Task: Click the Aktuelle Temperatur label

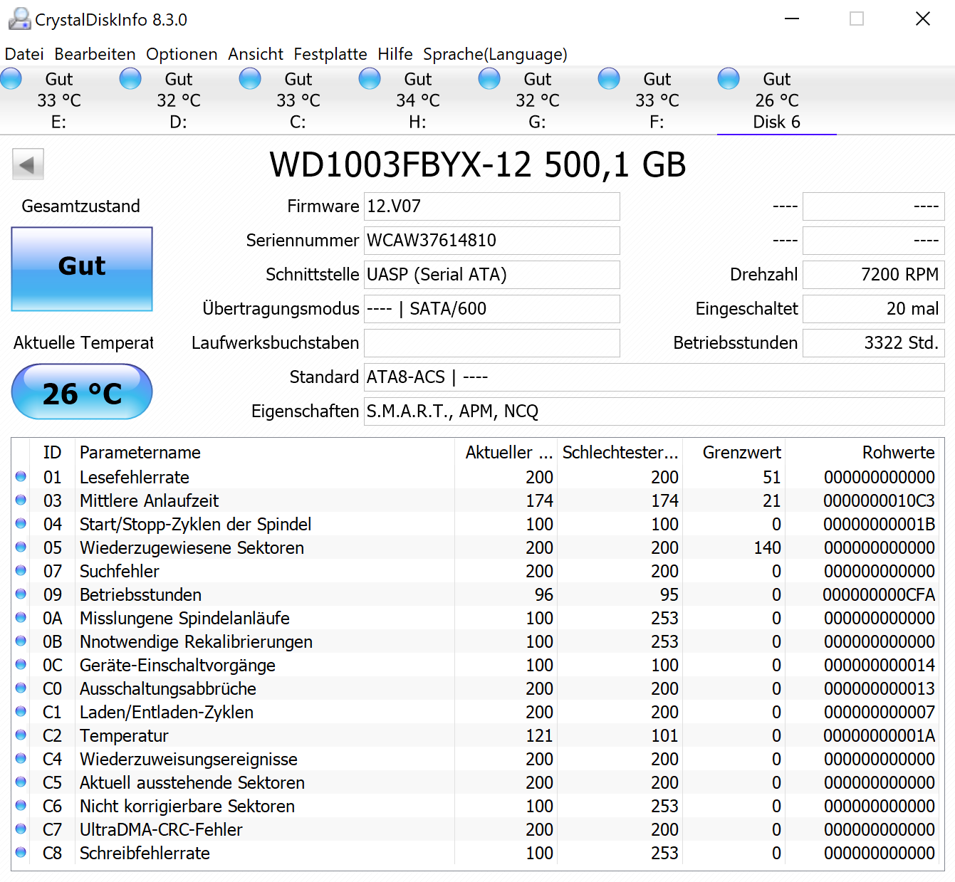Action: click(83, 343)
